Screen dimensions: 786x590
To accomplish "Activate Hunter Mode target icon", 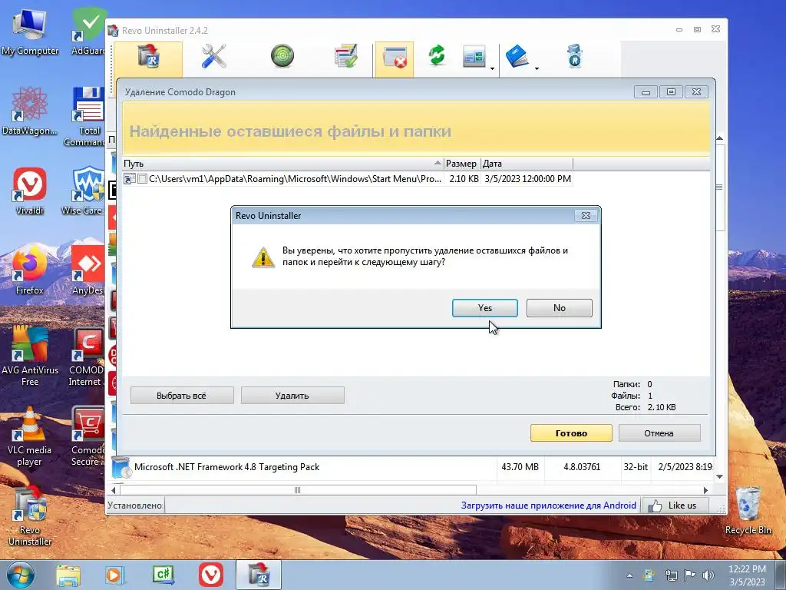I will (282, 56).
